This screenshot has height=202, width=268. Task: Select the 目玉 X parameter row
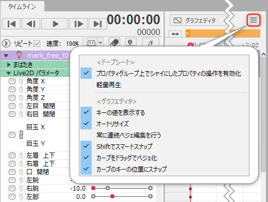point(36,127)
